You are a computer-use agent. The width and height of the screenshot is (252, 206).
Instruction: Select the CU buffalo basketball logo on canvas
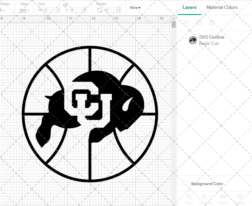coord(90,114)
